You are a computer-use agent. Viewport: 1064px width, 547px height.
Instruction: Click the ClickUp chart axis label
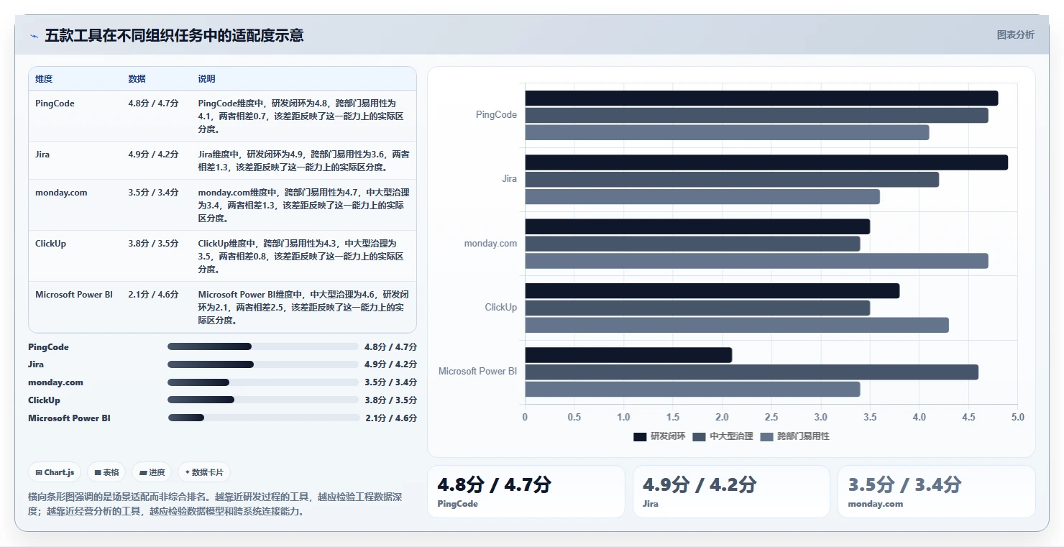point(501,308)
